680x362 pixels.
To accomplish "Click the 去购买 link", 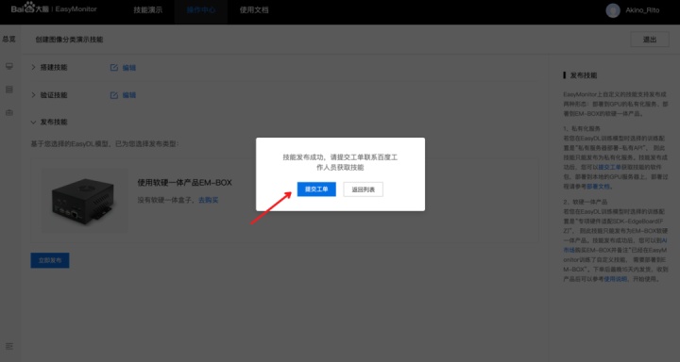I will click(208, 200).
